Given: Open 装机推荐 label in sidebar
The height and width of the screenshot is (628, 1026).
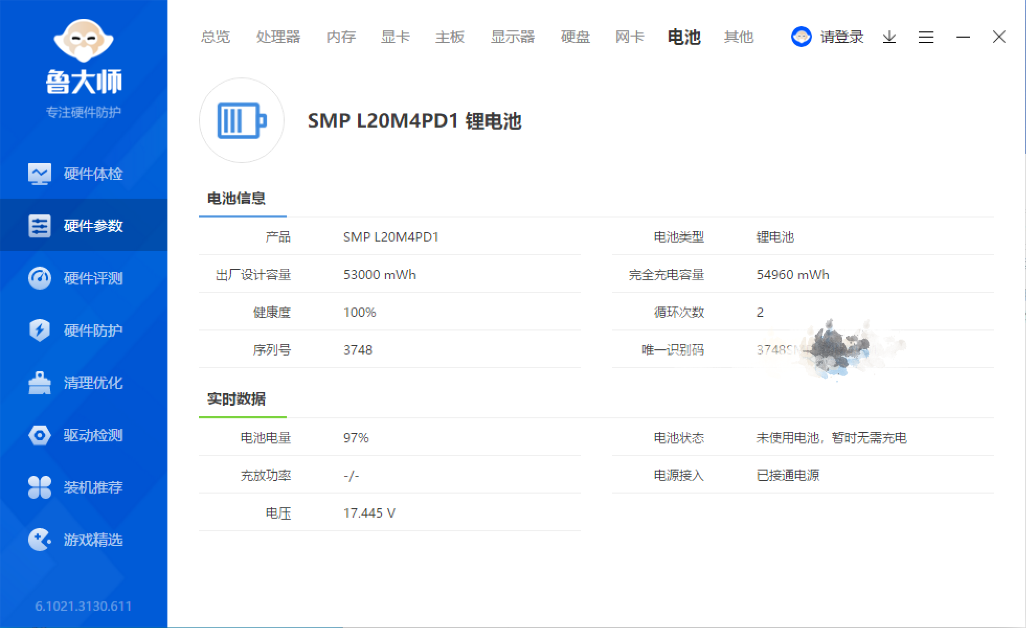Looking at the screenshot, I should (x=93, y=487).
